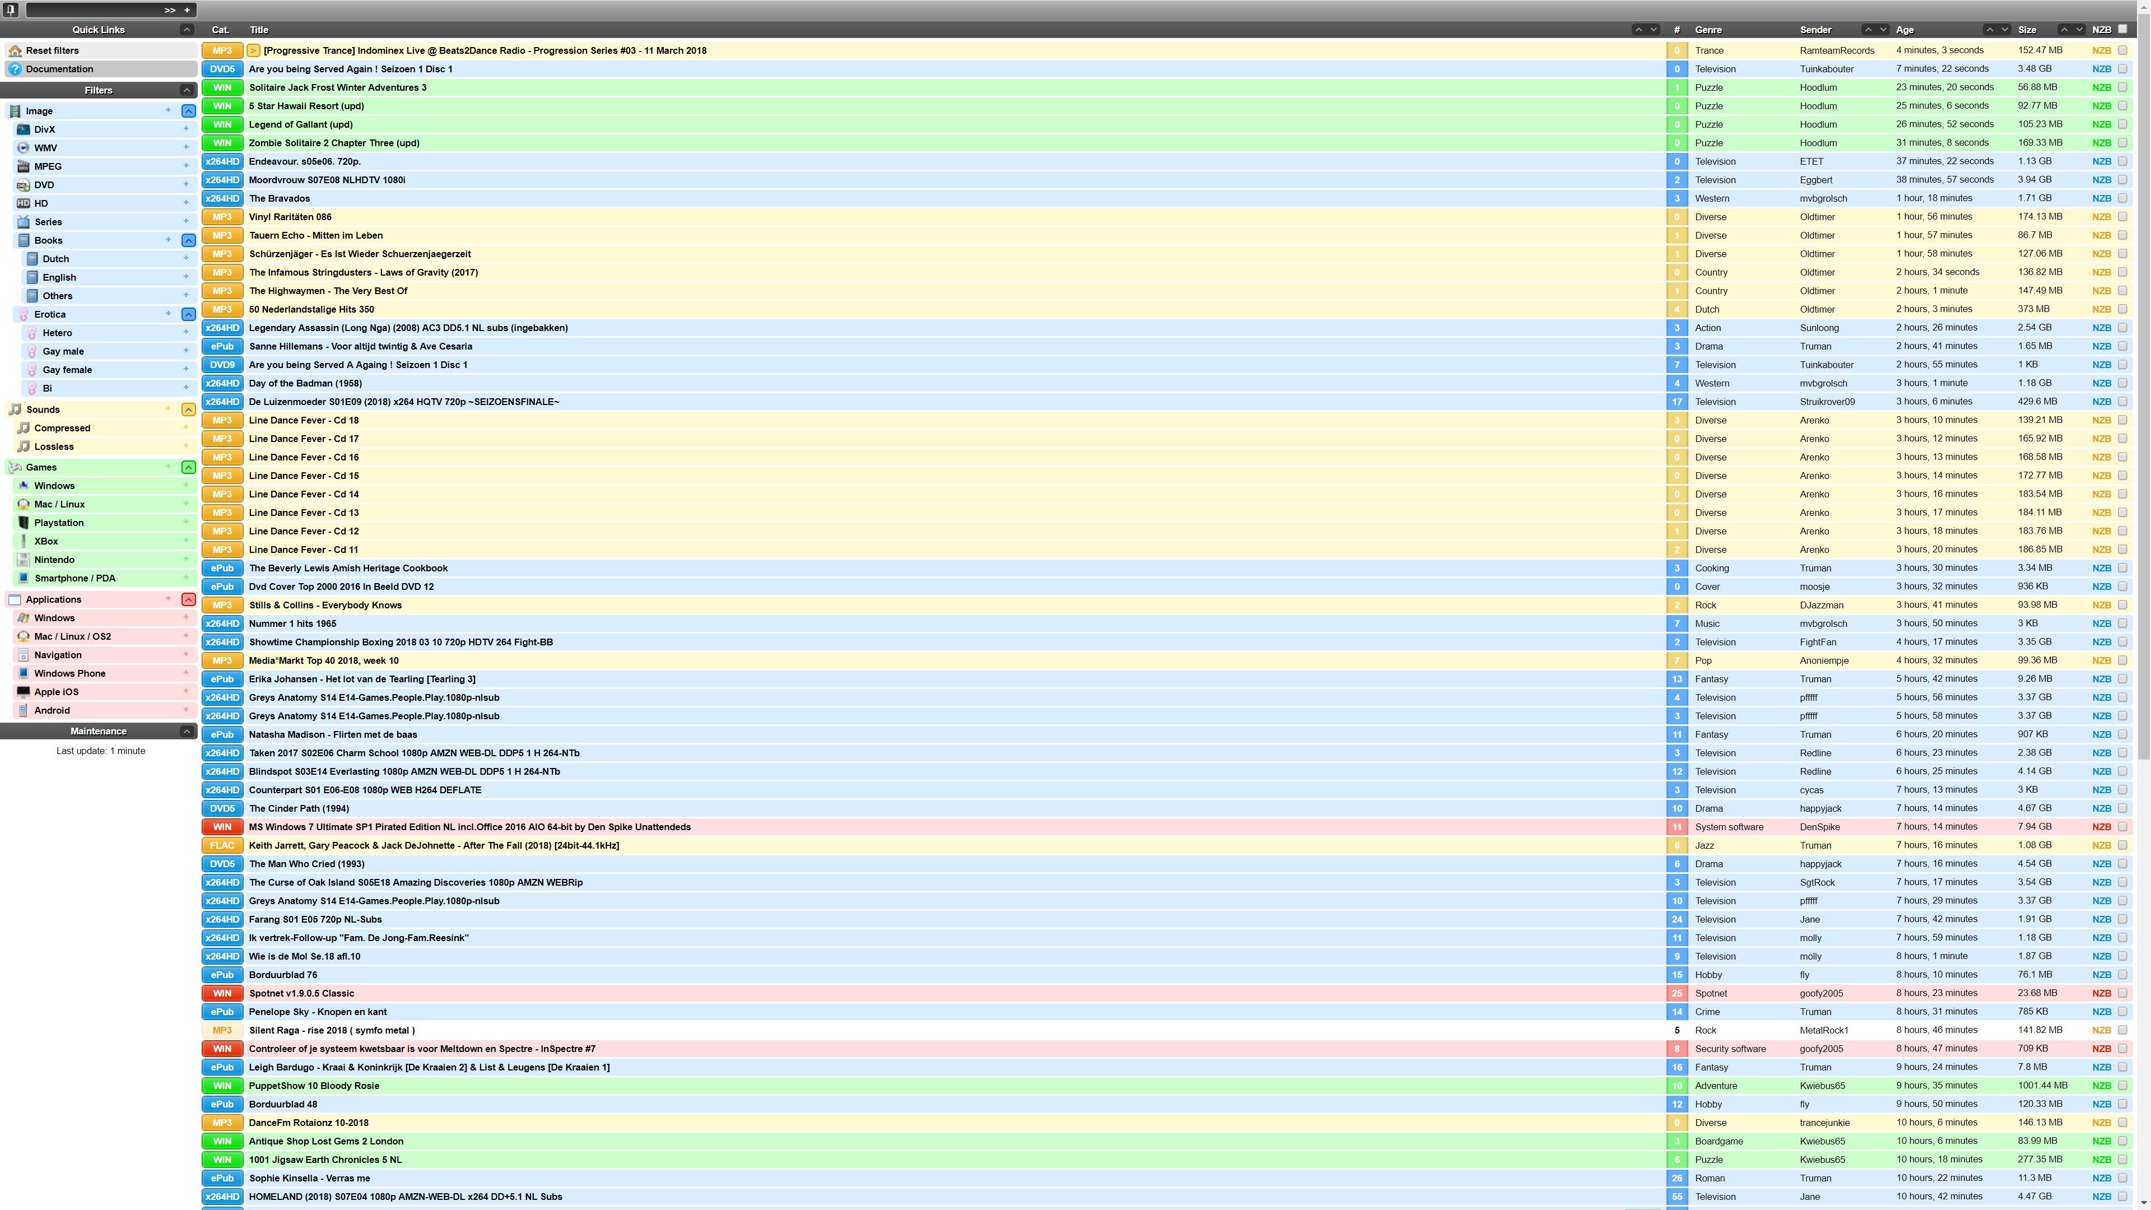This screenshot has height=1210, width=2151.
Task: Check the row checkbox for The Bravados
Action: pyautogui.click(x=2124, y=199)
